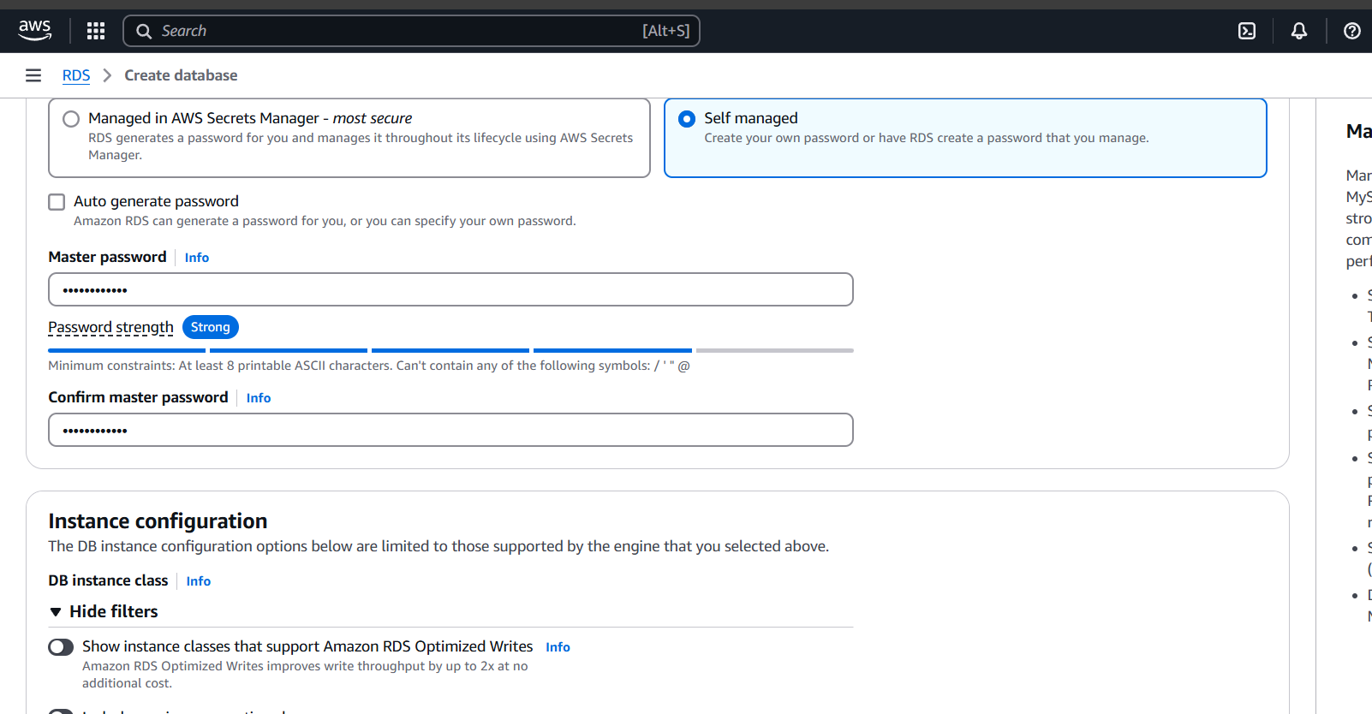Toggle Amazon RDS Optimized Writes instance classes
Viewport: 1372px width, 714px height.
pyautogui.click(x=61, y=647)
